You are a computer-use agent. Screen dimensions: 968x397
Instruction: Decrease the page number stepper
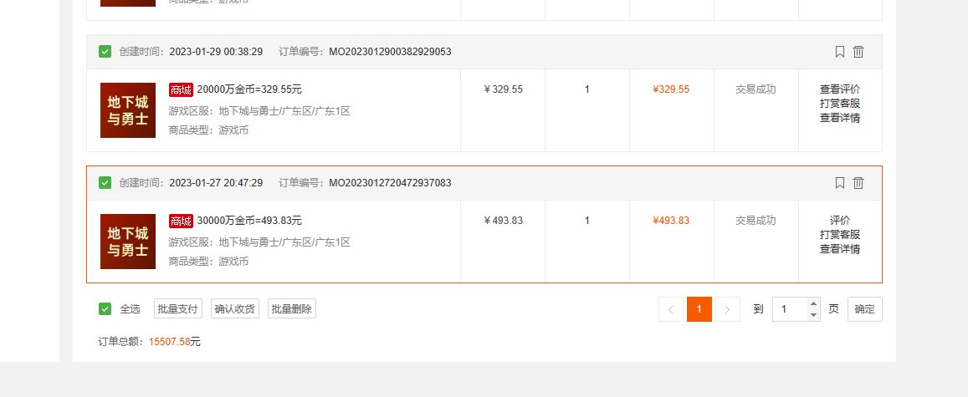(x=814, y=315)
